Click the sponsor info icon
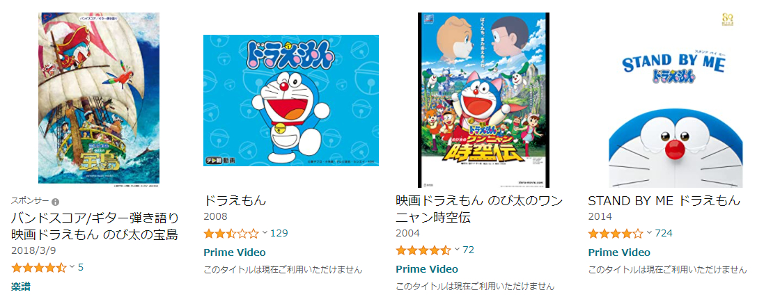 [56, 202]
